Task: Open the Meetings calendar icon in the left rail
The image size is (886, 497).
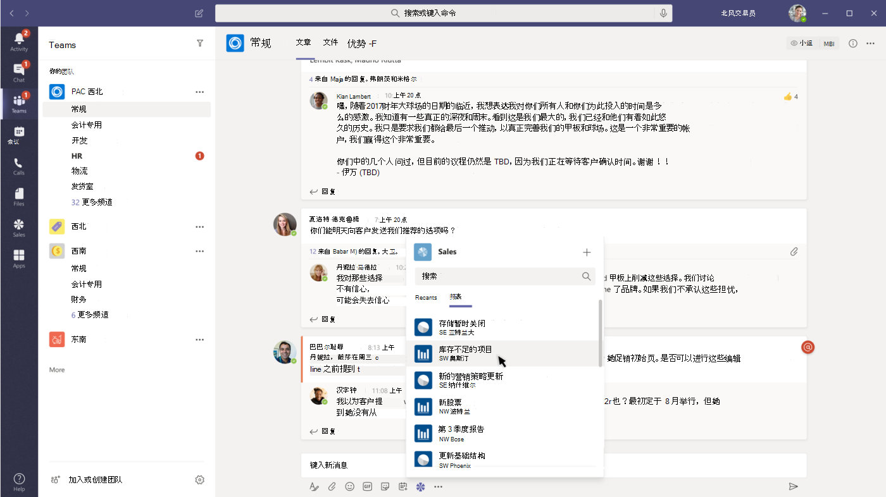Action: [19, 135]
